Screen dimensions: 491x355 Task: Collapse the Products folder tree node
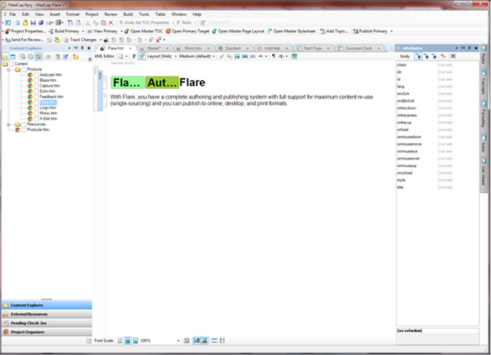coord(9,69)
